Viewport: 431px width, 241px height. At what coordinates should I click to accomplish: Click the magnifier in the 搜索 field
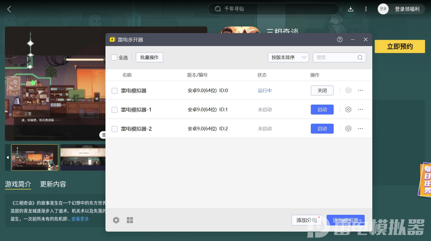[x=360, y=57]
